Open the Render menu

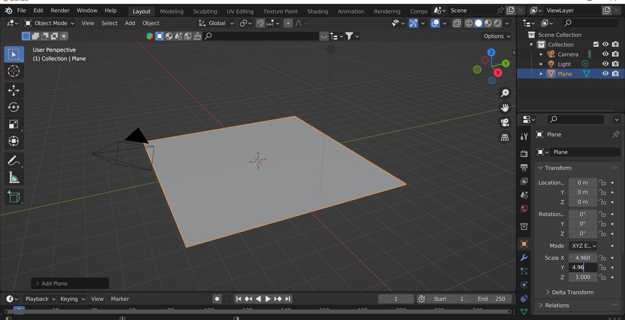60,10
